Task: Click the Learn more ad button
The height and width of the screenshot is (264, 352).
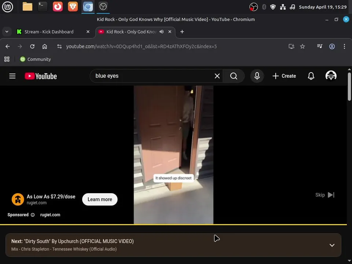Action: (100, 199)
